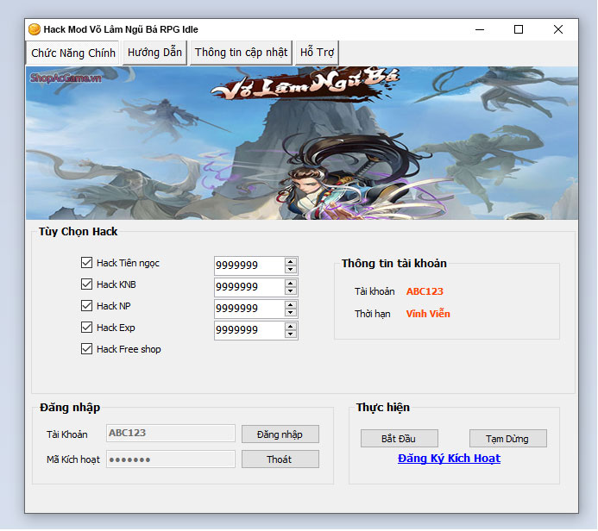Click the Bắt Đầu button
Viewport: 598px width, 531px height.
(x=399, y=439)
